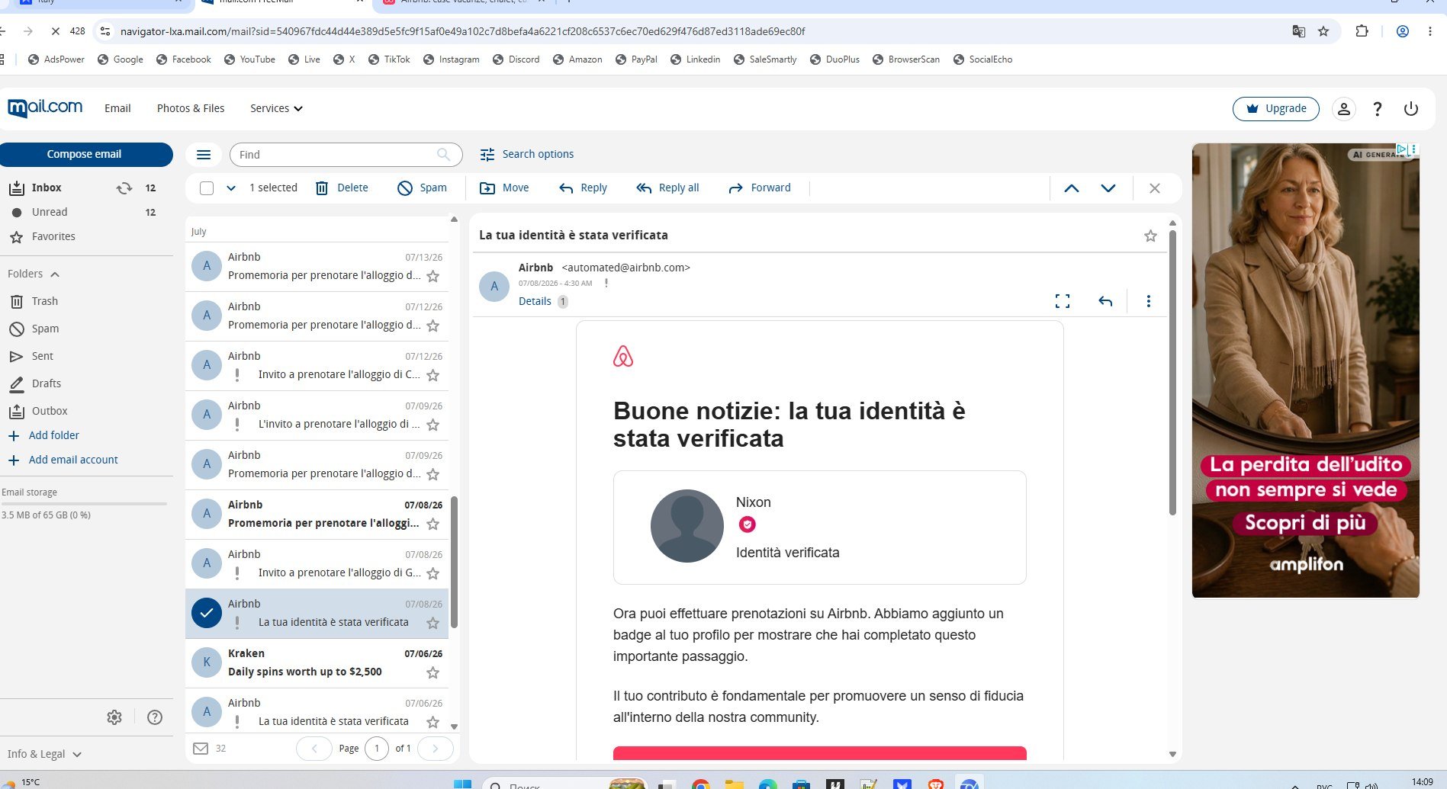Viewport: 1447px width, 789px height.
Task: Open the account profile icon
Action: click(x=1344, y=108)
